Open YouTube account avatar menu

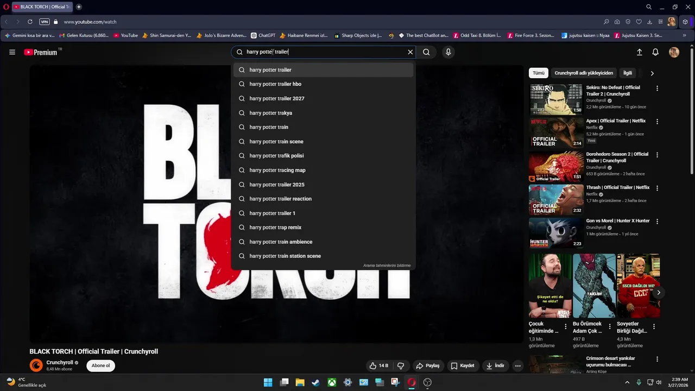pyautogui.click(x=674, y=52)
